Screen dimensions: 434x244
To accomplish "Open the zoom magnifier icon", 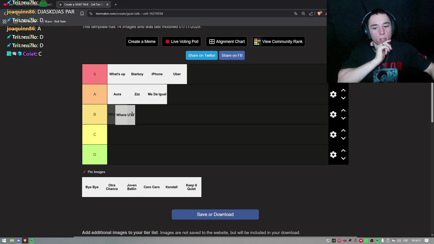I will pos(303,14).
